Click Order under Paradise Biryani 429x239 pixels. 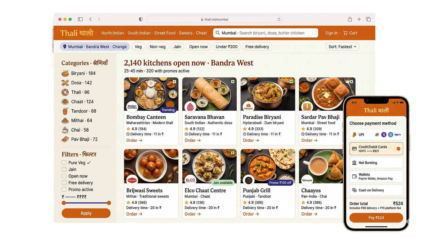251,140
